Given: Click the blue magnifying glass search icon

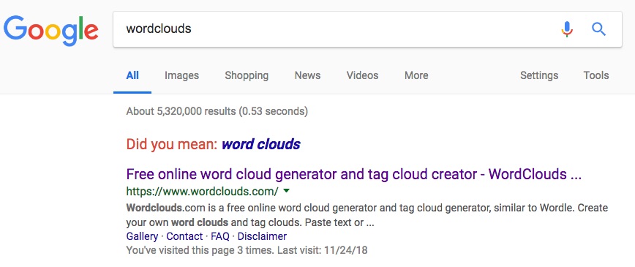Looking at the screenshot, I should [x=598, y=29].
